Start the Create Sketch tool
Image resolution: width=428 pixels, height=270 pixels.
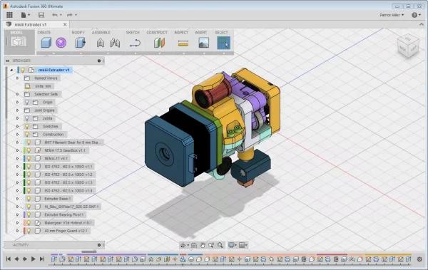click(x=135, y=43)
